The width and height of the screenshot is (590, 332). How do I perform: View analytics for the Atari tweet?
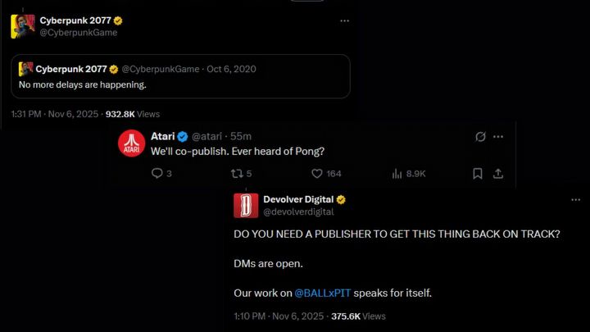397,174
